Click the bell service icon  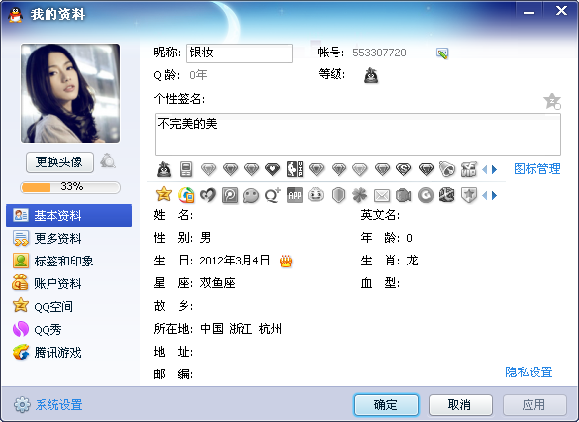[447, 169]
